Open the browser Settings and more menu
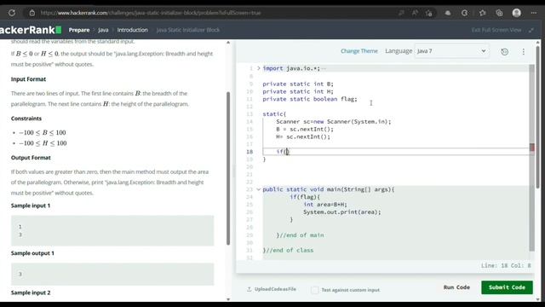 click(x=534, y=13)
